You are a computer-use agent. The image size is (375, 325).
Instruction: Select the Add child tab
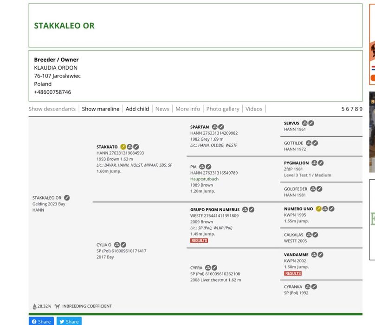pyautogui.click(x=137, y=109)
